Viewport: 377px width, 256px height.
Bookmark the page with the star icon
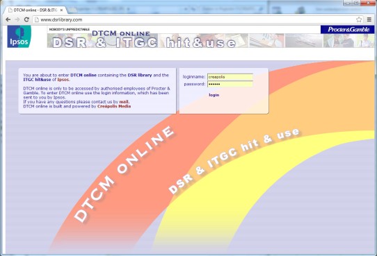359,19
